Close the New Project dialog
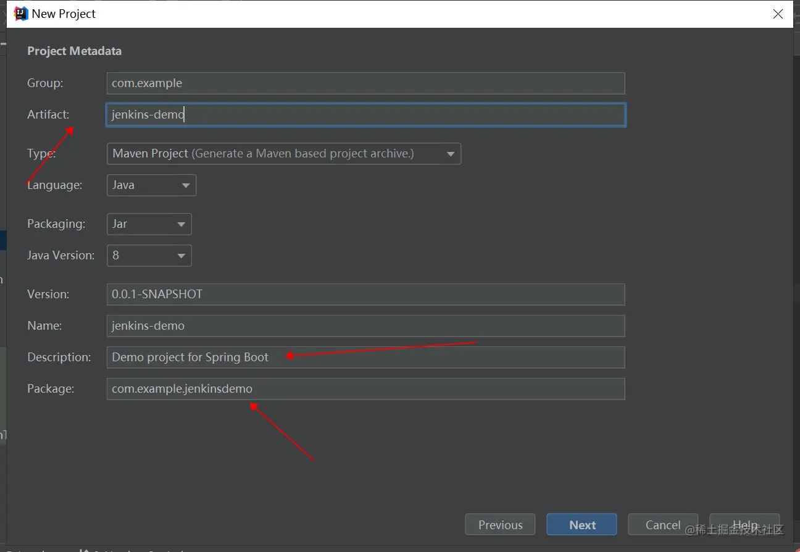 tap(778, 14)
